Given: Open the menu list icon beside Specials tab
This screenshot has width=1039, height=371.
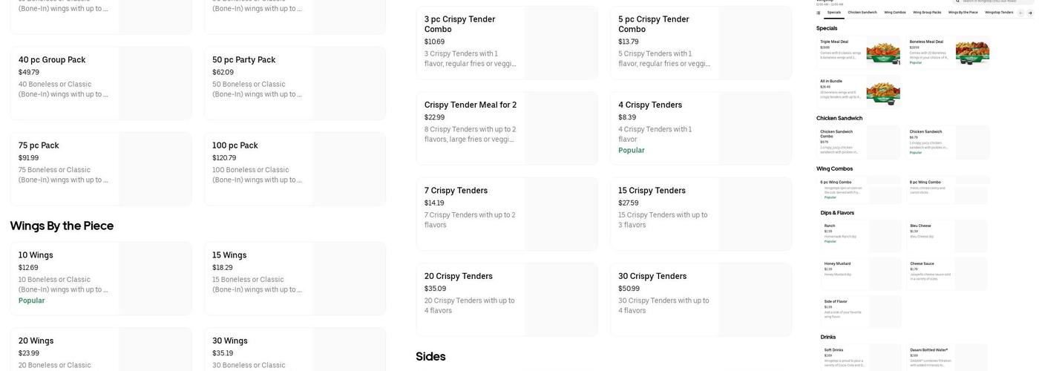Looking at the screenshot, I should [x=819, y=13].
